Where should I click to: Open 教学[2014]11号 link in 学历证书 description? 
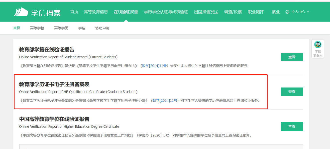165,101
